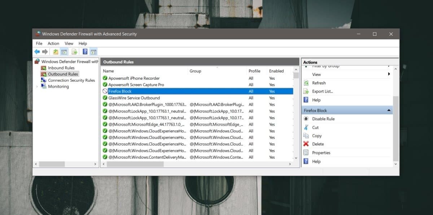Sort rules by the Profile column header
This screenshot has width=433, height=215.
tap(254, 71)
